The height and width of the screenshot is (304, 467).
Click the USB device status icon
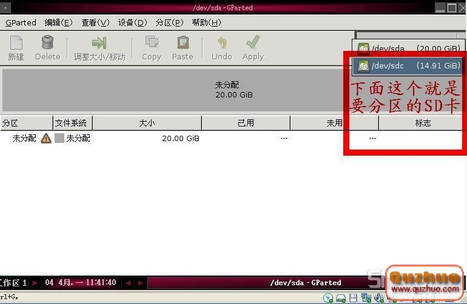click(379, 298)
